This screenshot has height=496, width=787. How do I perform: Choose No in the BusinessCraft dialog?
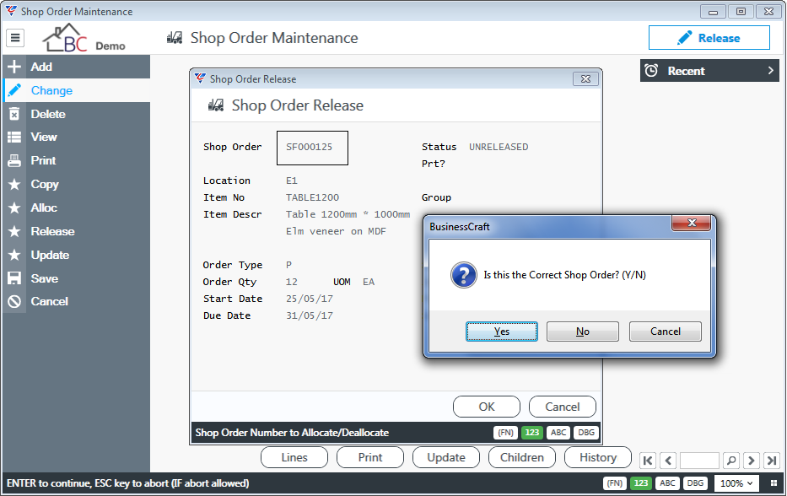tap(582, 332)
